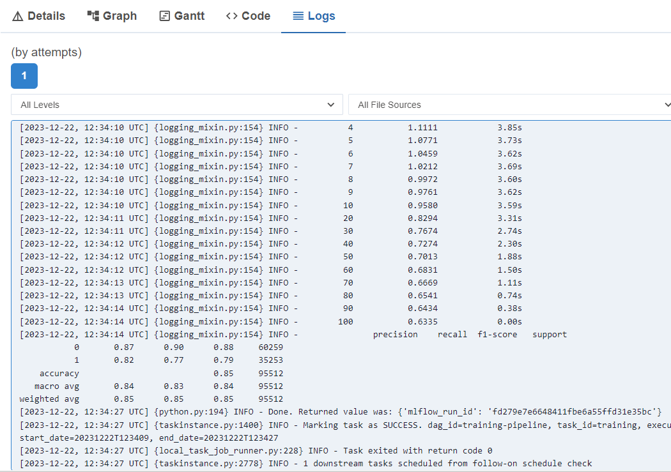671x472 pixels.
Task: Click the log line with loss 0.9972
Action: [270, 179]
